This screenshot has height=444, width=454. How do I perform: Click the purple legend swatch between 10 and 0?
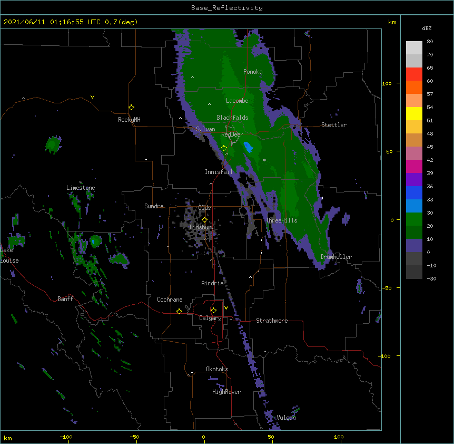tap(414, 246)
